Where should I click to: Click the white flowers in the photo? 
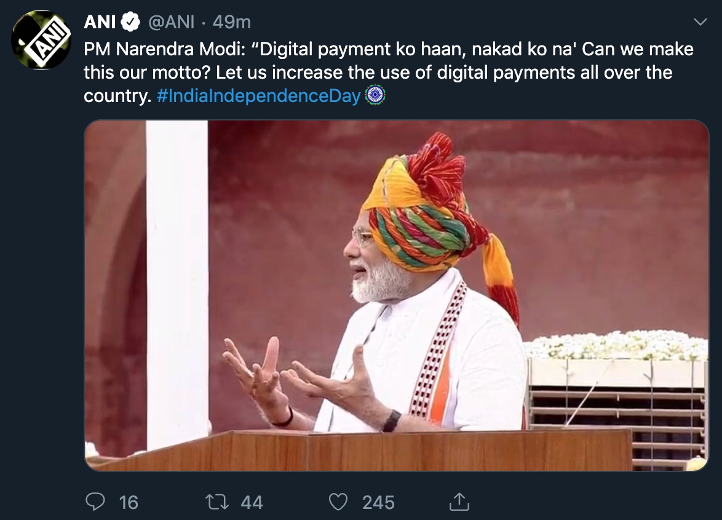click(615, 346)
